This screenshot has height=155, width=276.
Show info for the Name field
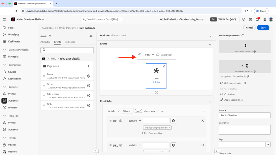pos(89,76)
